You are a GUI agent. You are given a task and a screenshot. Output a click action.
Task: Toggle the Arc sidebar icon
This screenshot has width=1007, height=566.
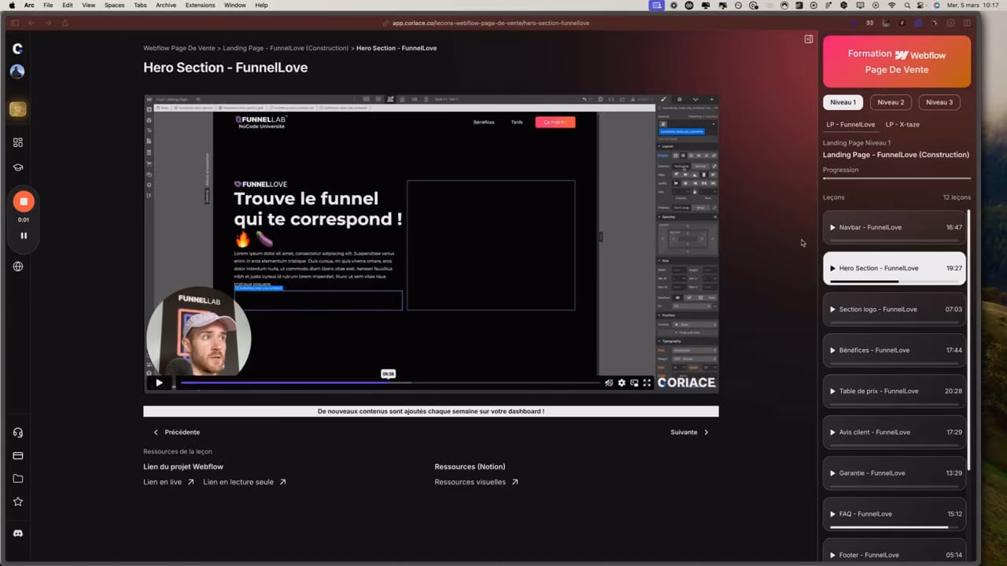[x=15, y=23]
